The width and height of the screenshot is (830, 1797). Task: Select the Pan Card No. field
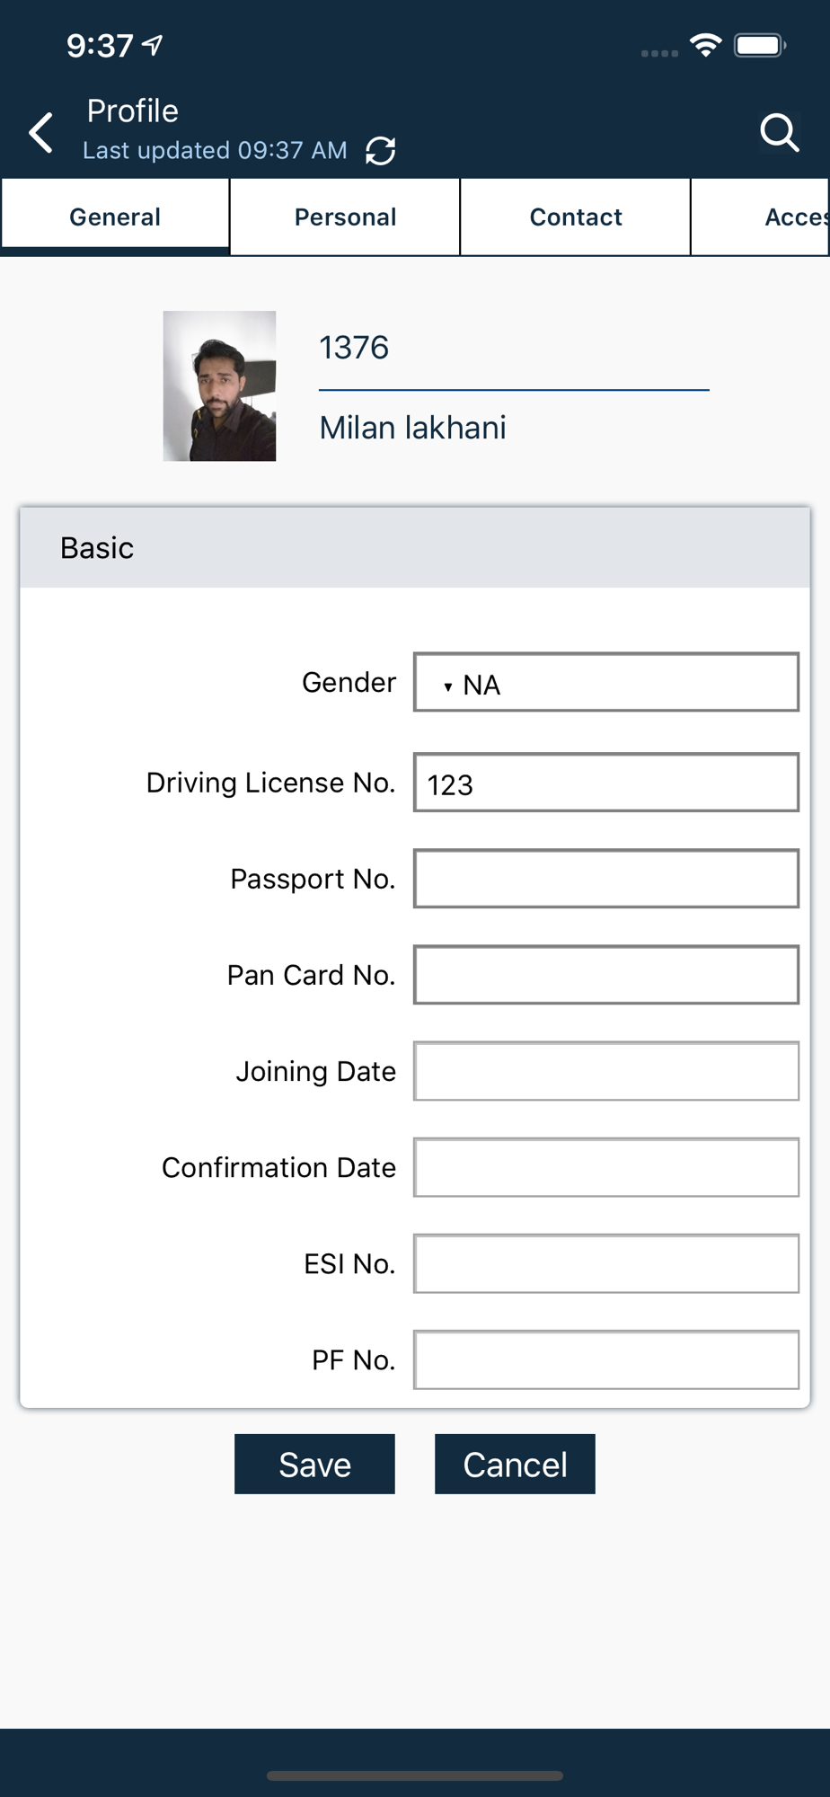coord(606,975)
